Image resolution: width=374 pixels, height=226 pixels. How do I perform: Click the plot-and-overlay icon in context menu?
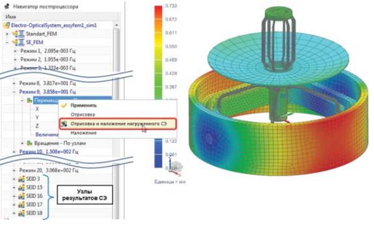tap(64, 124)
